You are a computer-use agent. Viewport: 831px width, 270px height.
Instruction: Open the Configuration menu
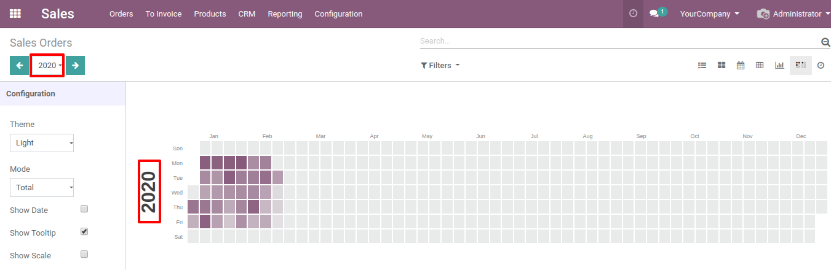click(338, 13)
